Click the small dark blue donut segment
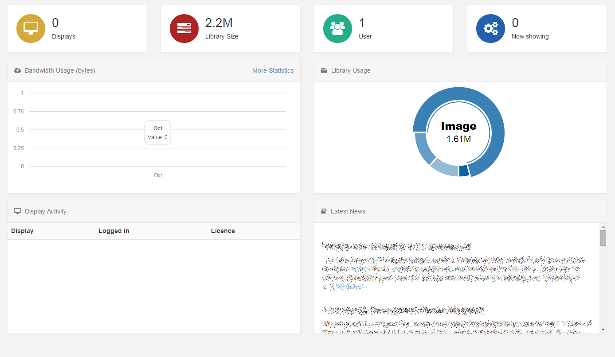This screenshot has height=357, width=615. click(462, 171)
